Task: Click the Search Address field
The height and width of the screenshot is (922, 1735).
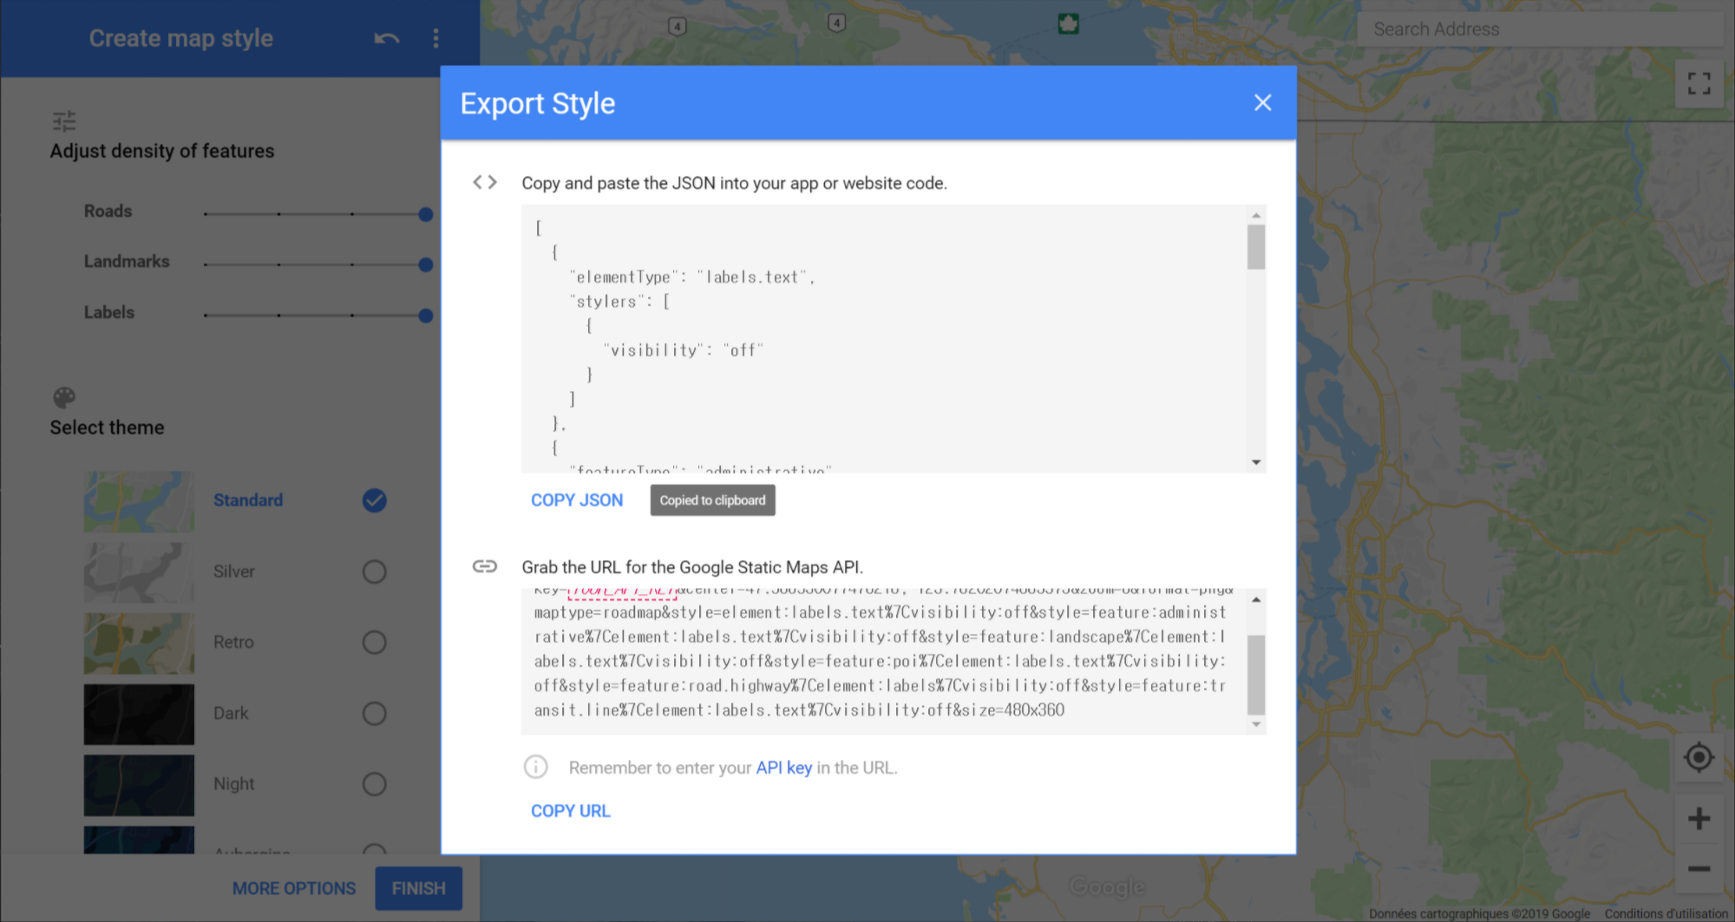Action: pos(1541,29)
